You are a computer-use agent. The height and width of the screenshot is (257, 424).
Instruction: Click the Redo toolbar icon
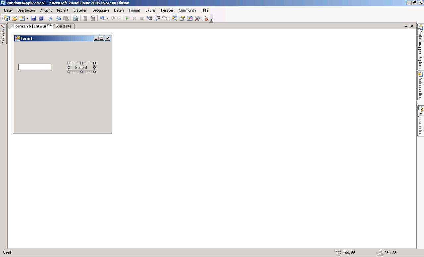(114, 19)
